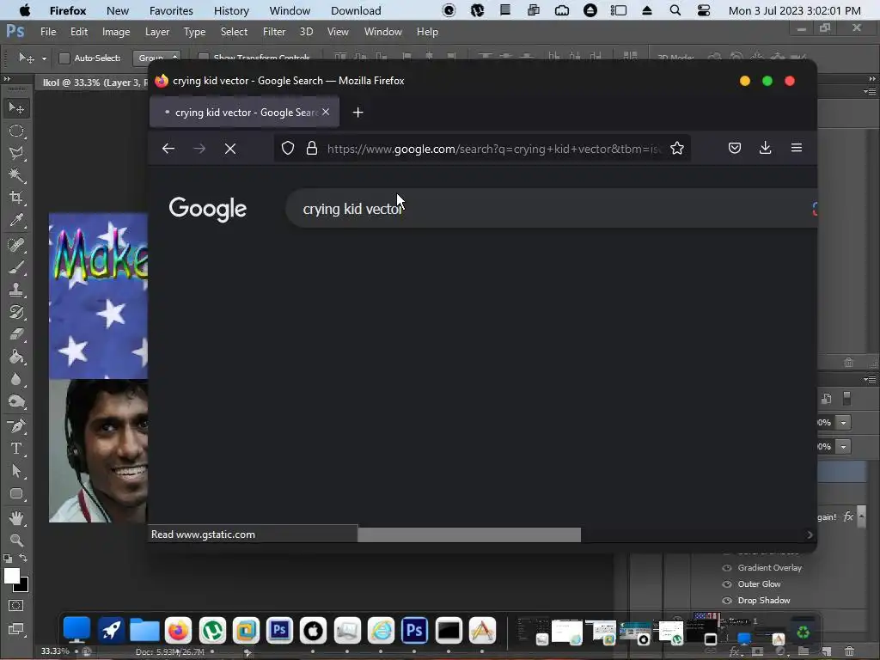The image size is (880, 660).
Task: Select the Clone Stamp tool
Action: click(16, 290)
